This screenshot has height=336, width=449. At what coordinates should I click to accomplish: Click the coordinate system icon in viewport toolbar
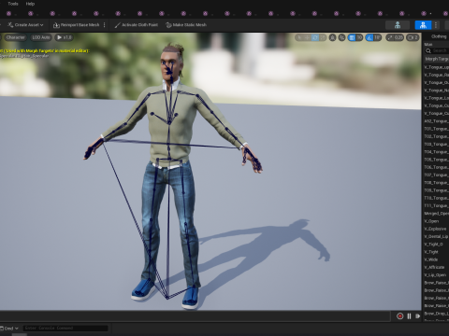(x=333, y=37)
